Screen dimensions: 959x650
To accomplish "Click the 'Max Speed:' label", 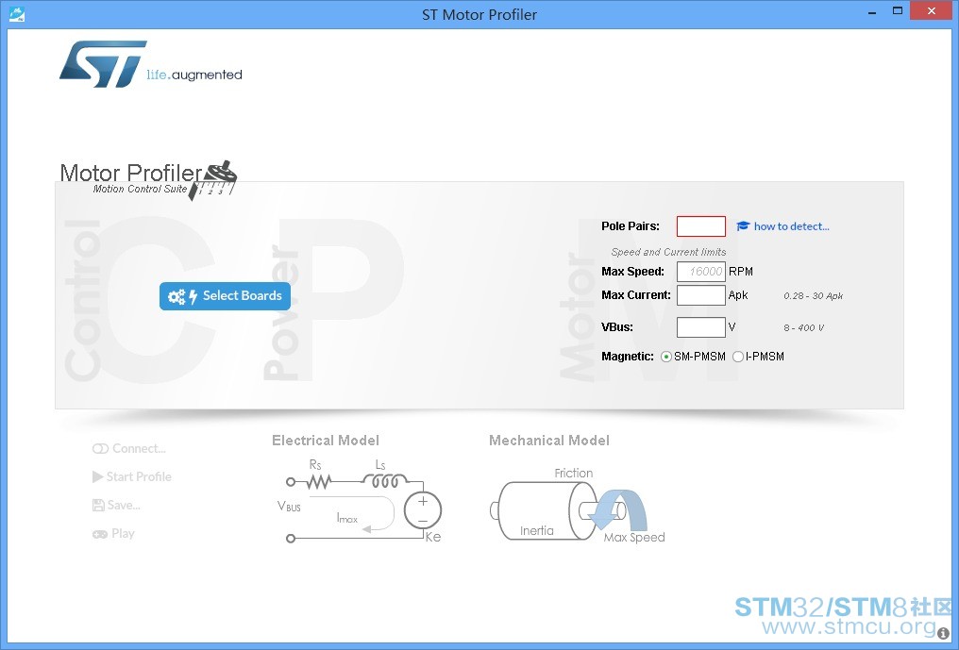I will click(x=633, y=272).
